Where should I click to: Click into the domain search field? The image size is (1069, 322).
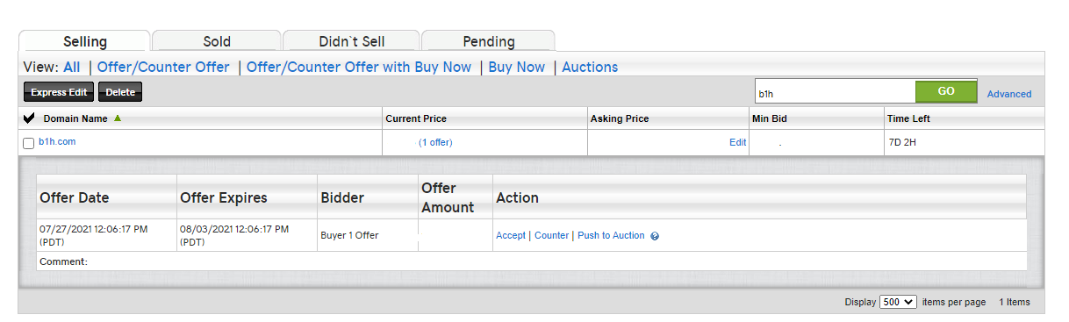835,91
